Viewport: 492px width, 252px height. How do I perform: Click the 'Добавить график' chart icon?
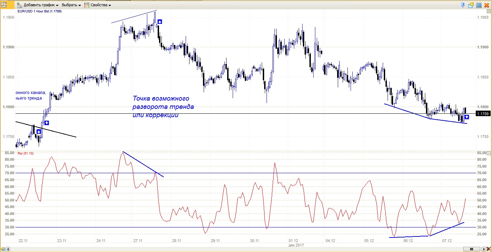tap(20, 5)
